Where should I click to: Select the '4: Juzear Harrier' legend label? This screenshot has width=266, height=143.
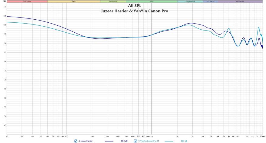point(86,141)
